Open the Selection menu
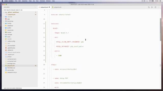163x91 pixels. pos(25,1)
